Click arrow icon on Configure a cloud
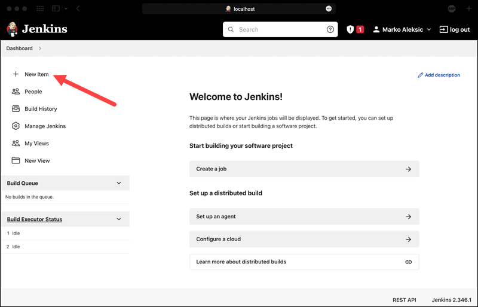The image size is (478, 307). pyautogui.click(x=409, y=239)
